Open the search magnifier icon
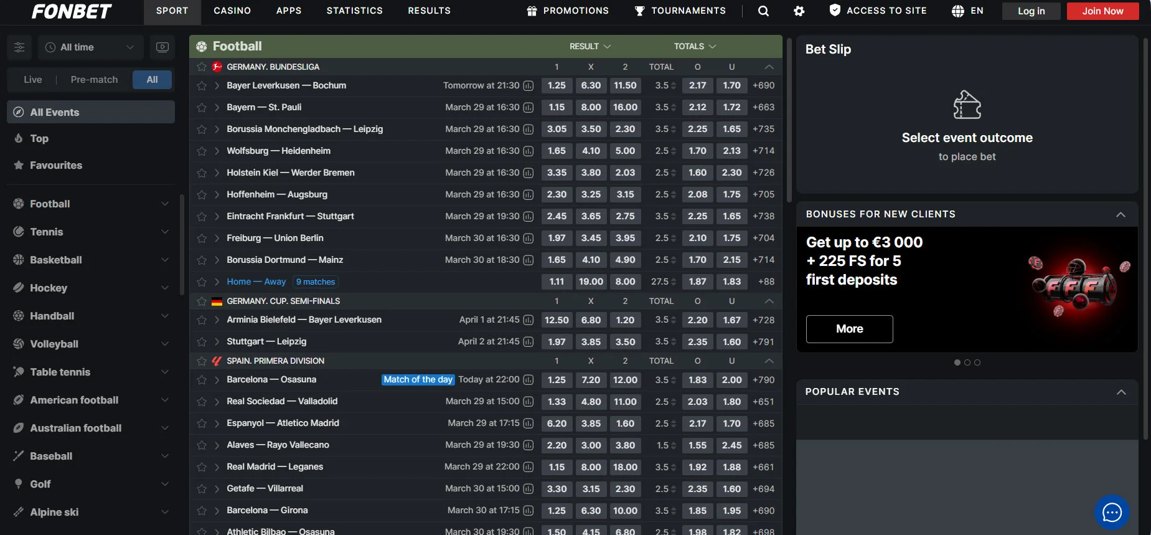Screen dimensions: 1151x535 point(763,11)
